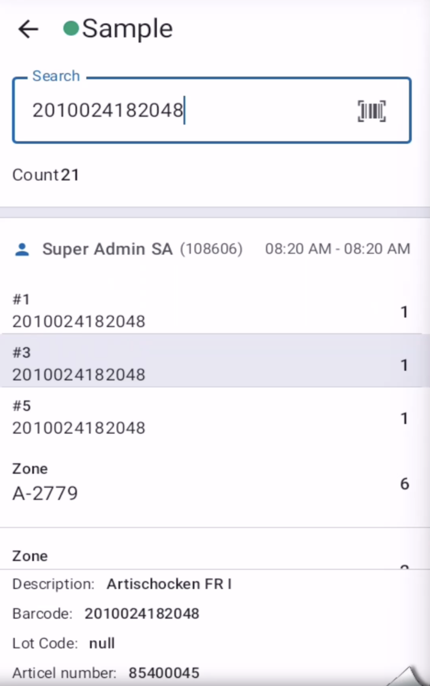Viewport: 430px width, 686px height.
Task: Tap the back arrow icon
Action: pos(28,29)
